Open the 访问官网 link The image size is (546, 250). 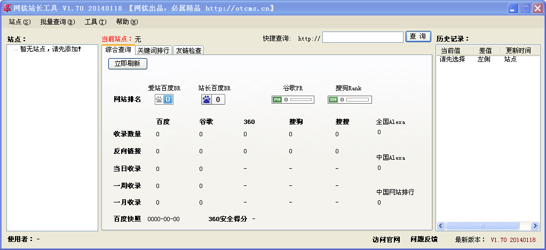(386, 239)
